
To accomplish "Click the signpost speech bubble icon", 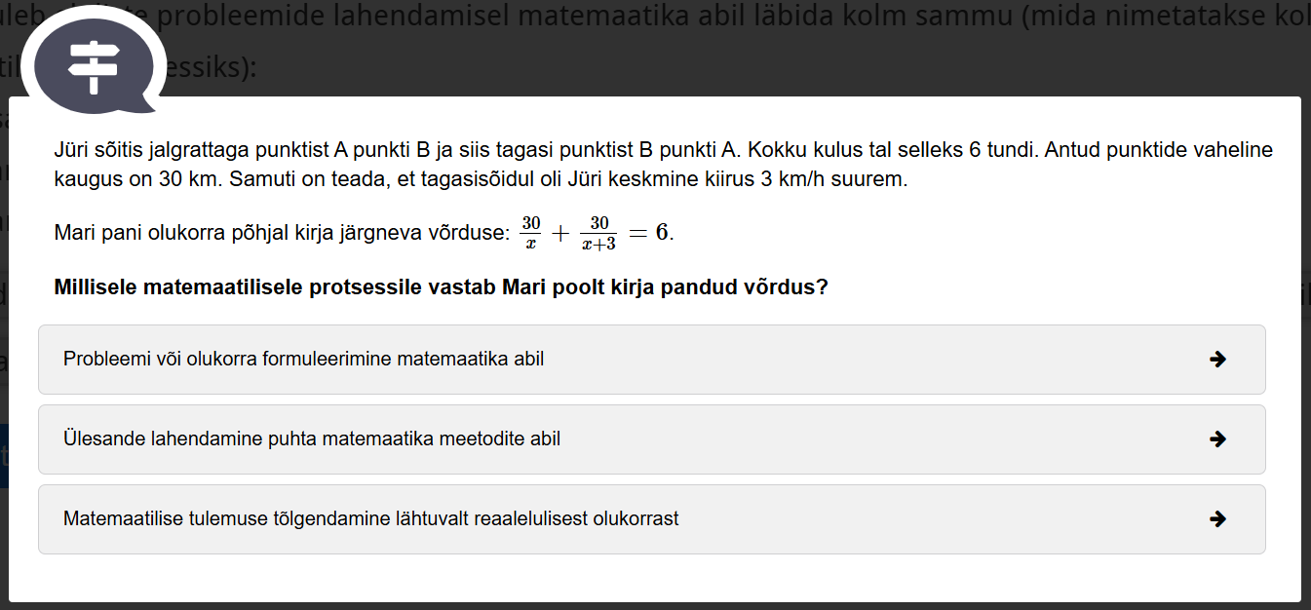I will [x=95, y=65].
